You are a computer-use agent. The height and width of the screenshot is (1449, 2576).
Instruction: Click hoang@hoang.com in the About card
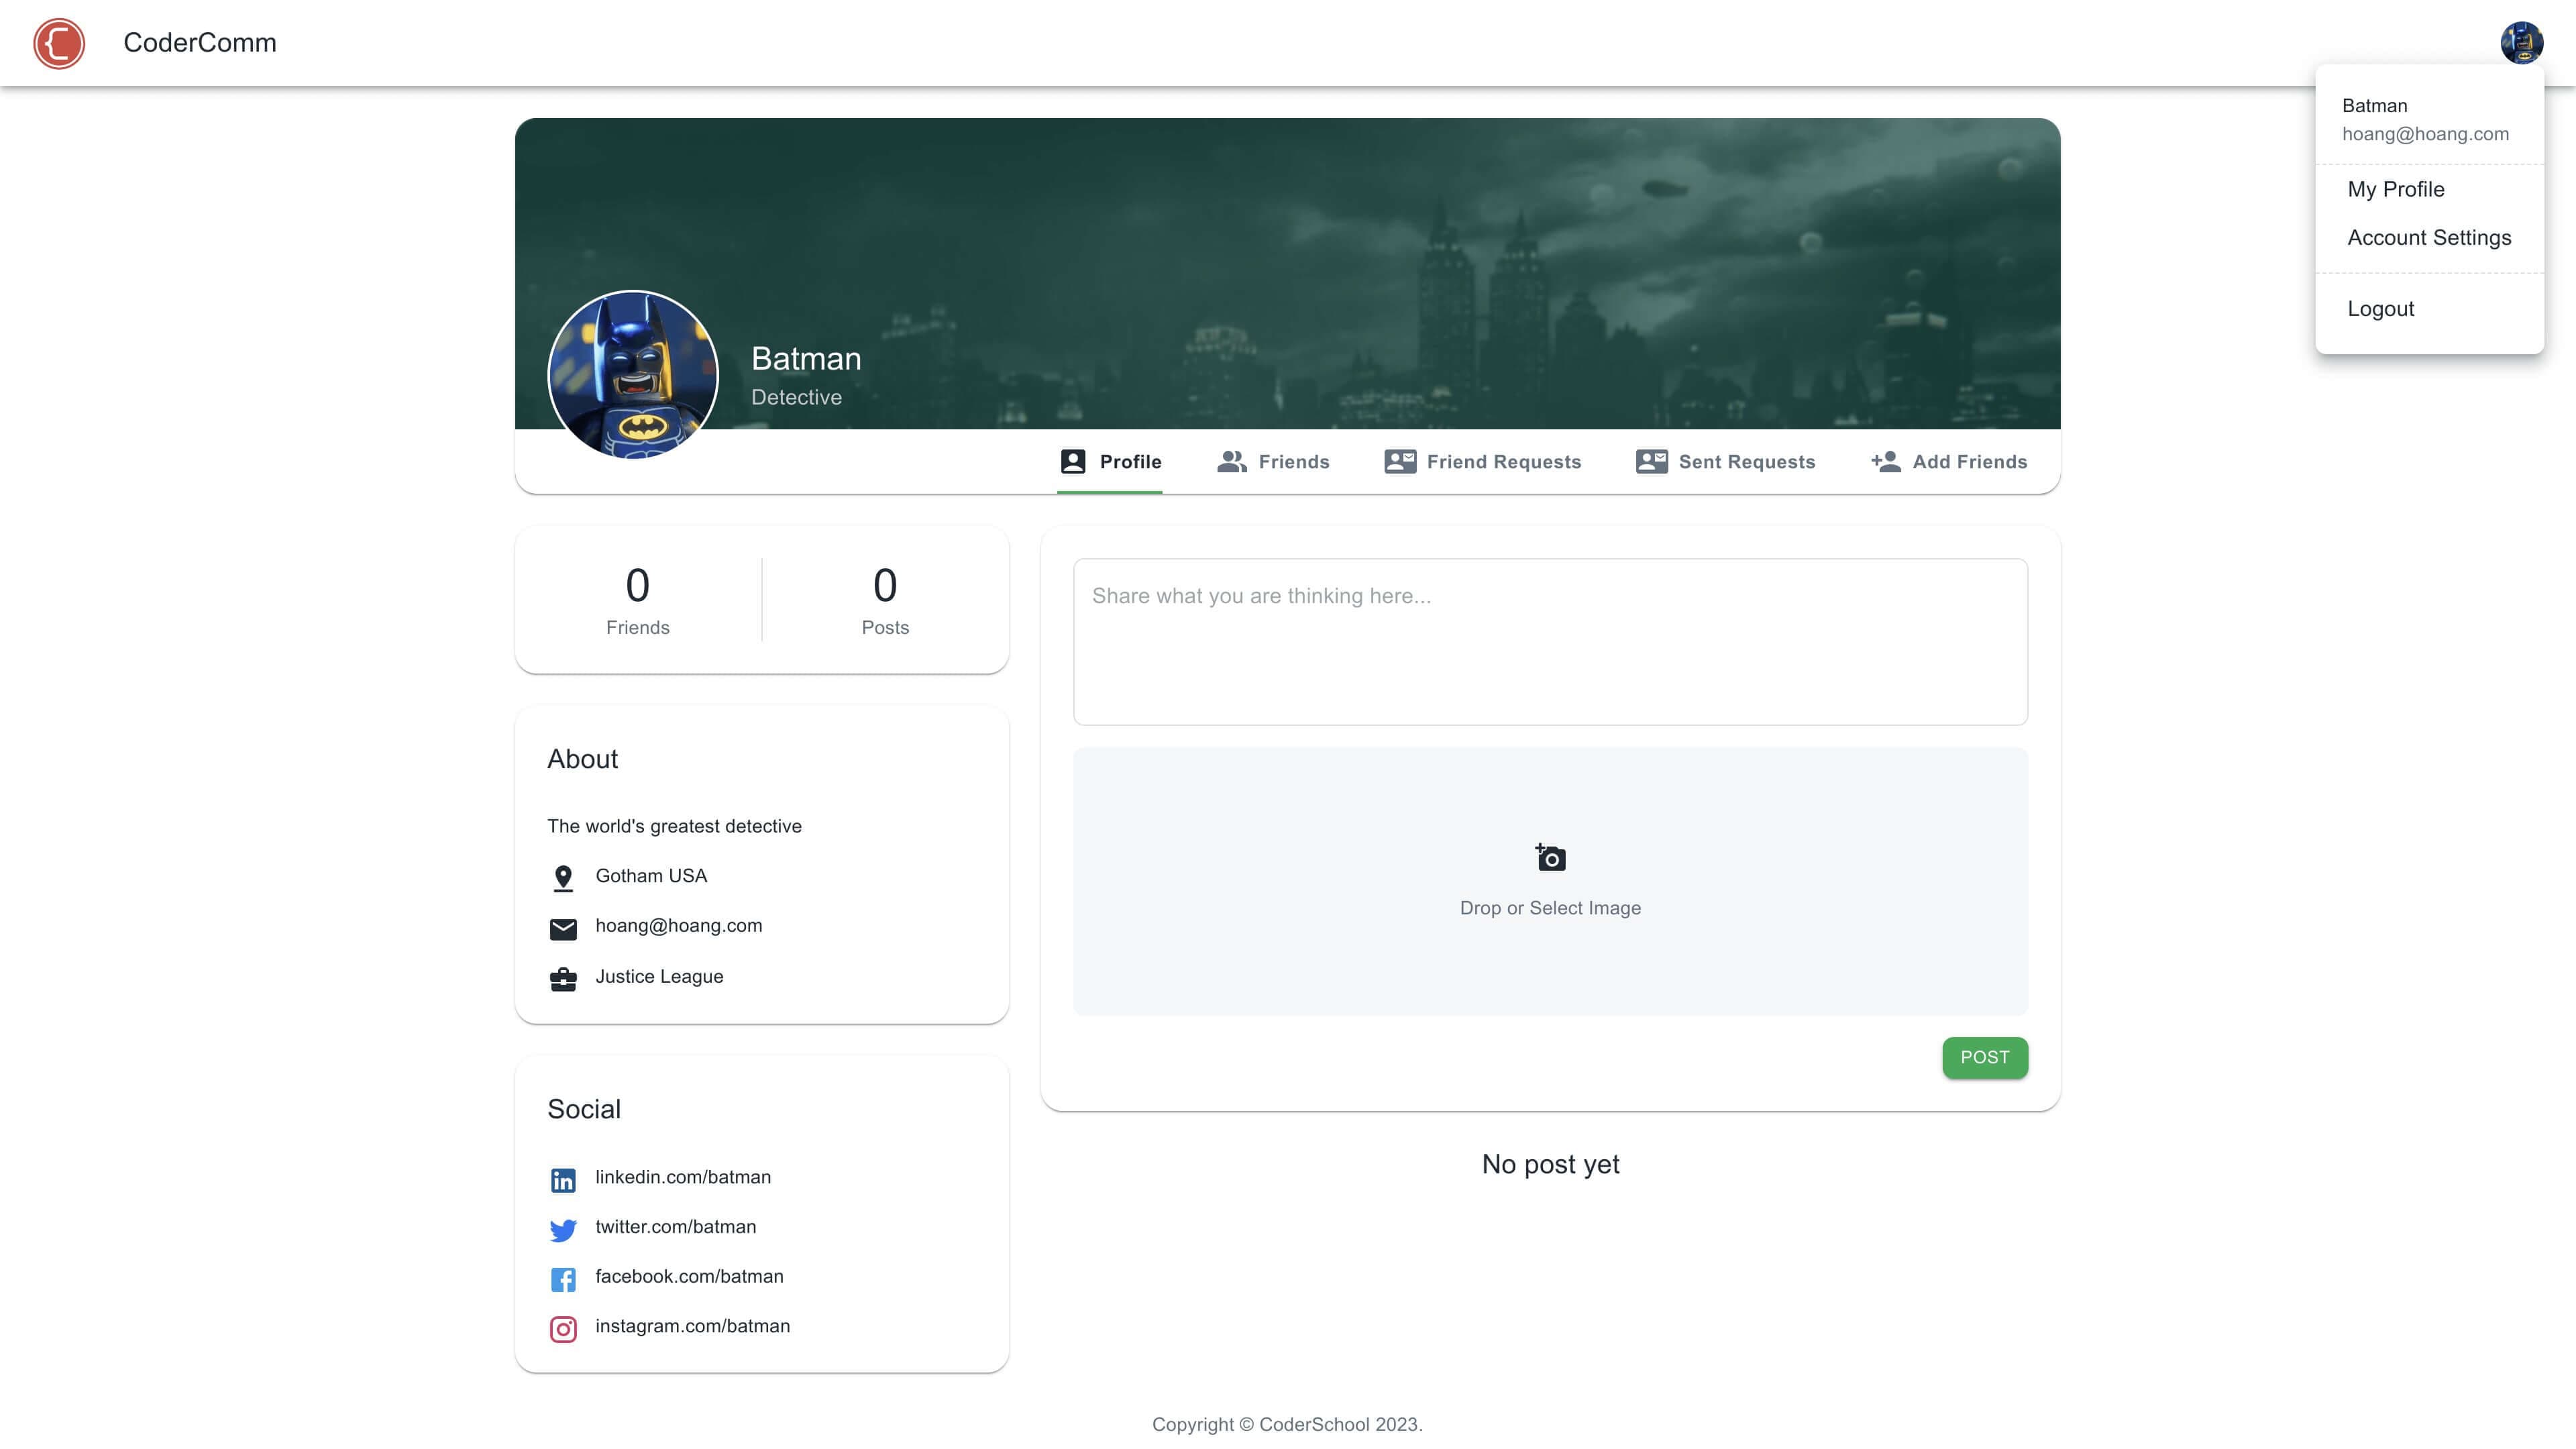pos(679,926)
